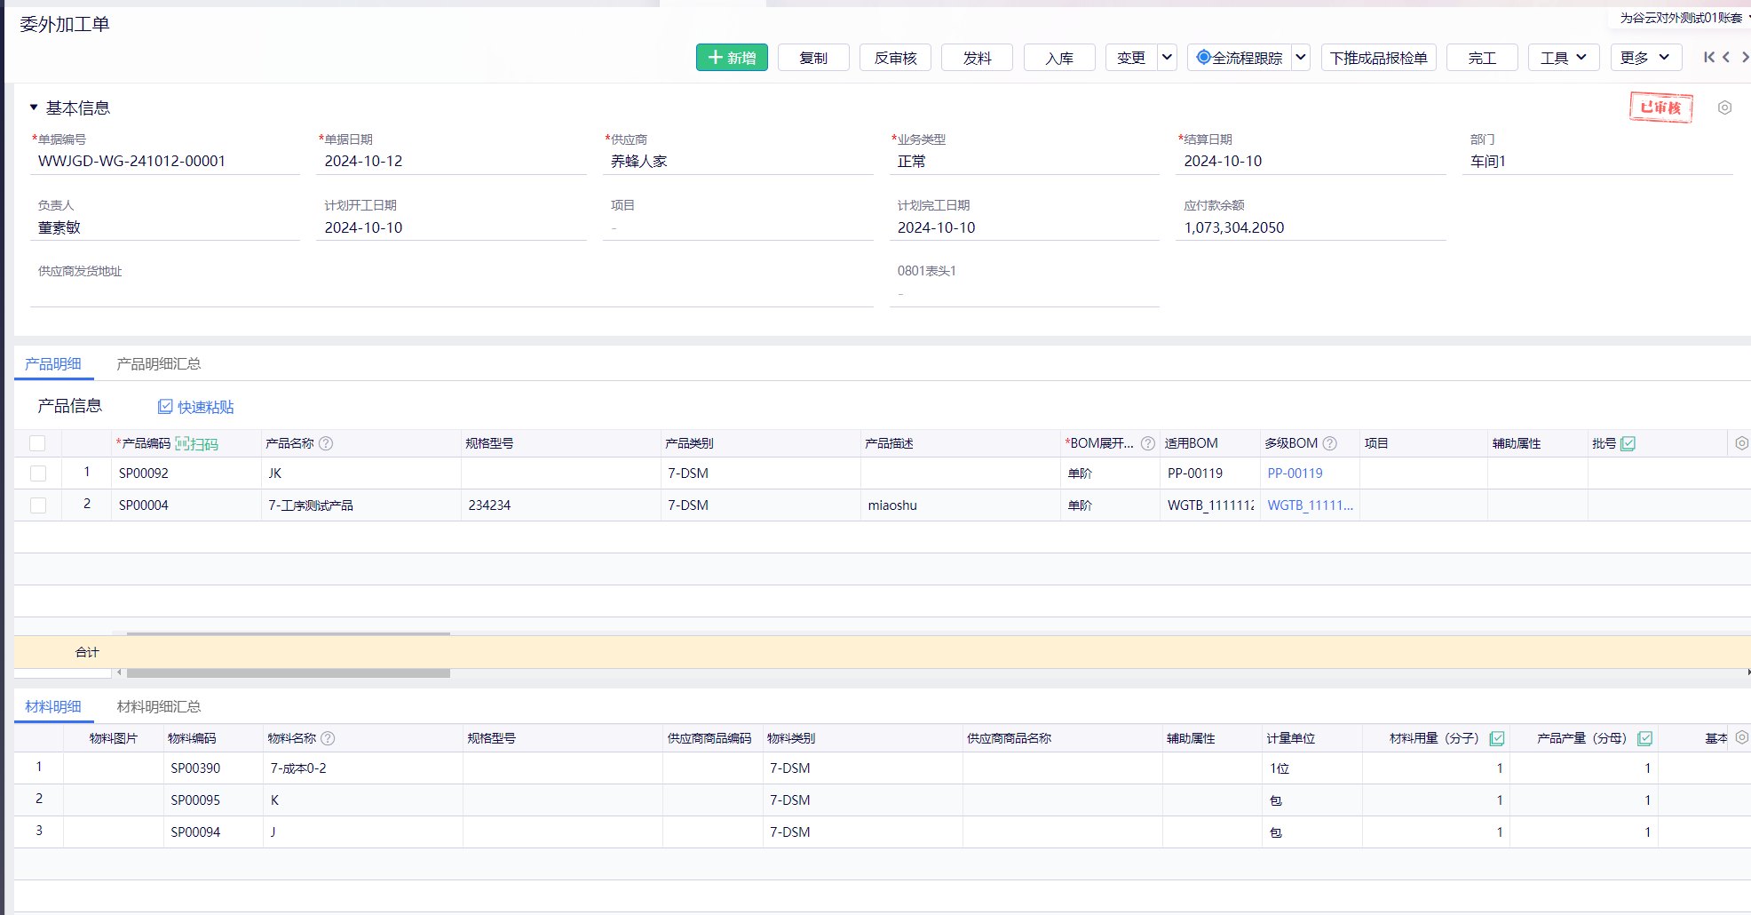Click the 批号 column batch-fill icon
This screenshot has height=915, width=1751.
1628,443
